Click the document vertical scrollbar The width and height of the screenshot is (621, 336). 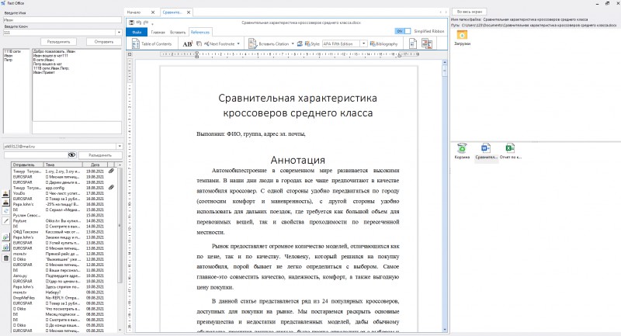pos(444,196)
